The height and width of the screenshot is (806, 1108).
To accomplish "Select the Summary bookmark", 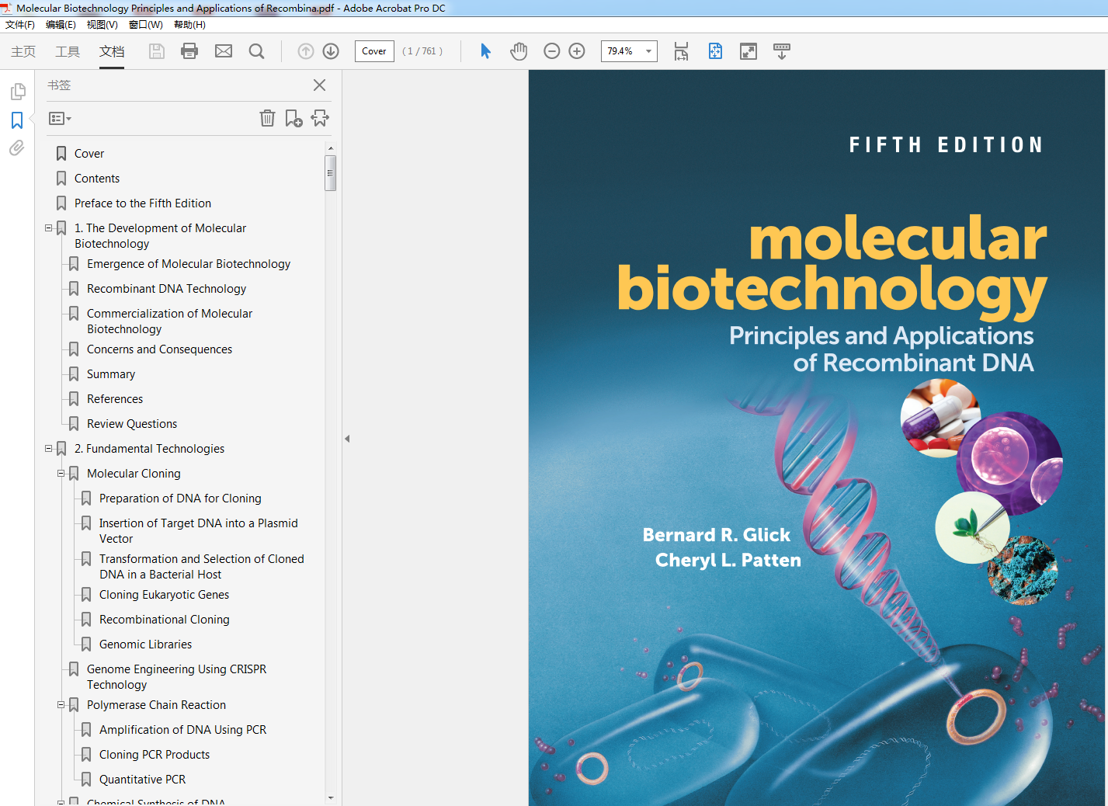I will click(x=111, y=374).
